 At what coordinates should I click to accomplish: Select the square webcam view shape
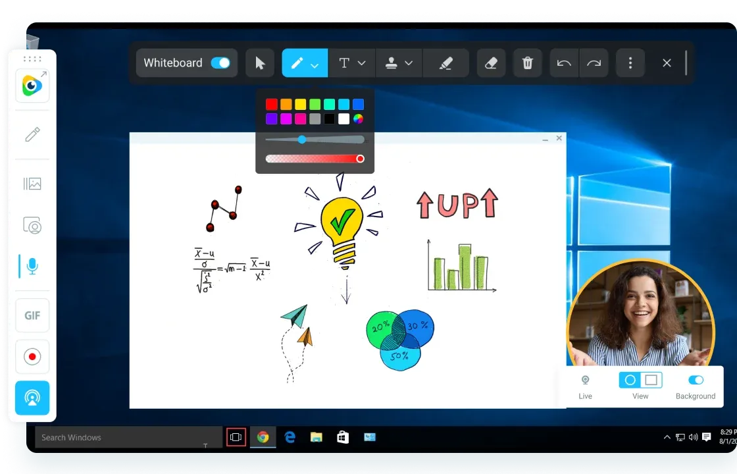(x=651, y=380)
